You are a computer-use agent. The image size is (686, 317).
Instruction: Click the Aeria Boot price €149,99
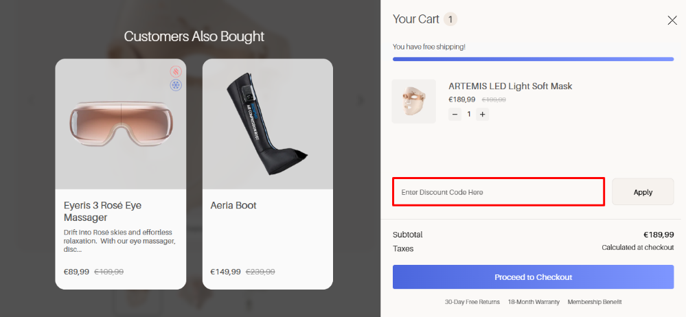[225, 272]
